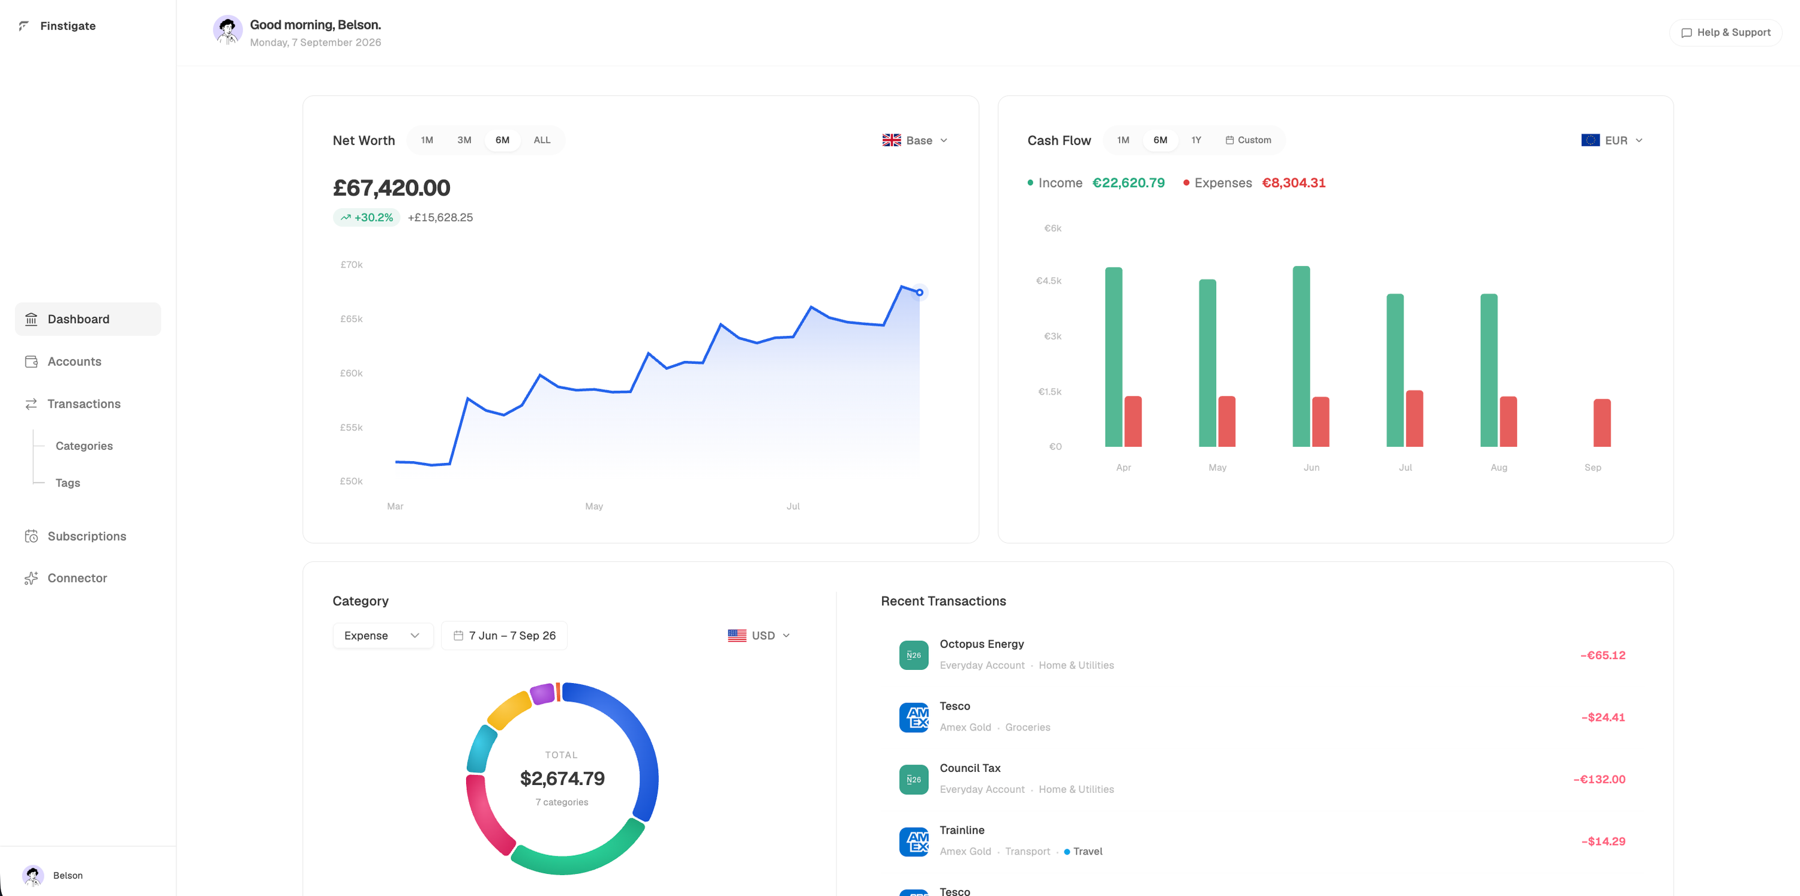This screenshot has width=1800, height=896.
Task: Open the USD currency dropdown
Action: [x=759, y=636]
